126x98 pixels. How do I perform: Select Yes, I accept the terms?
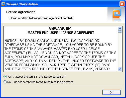click(x=5, y=77)
